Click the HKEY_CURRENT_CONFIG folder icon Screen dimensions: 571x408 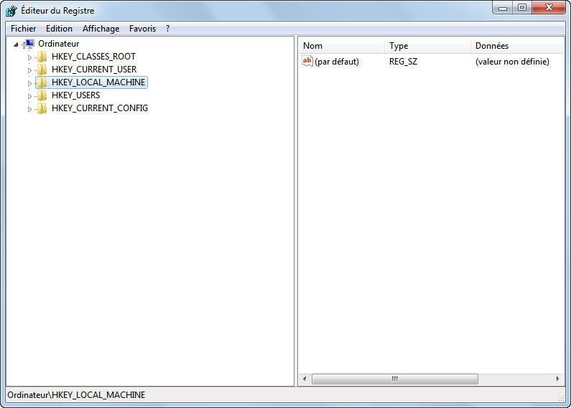42,108
